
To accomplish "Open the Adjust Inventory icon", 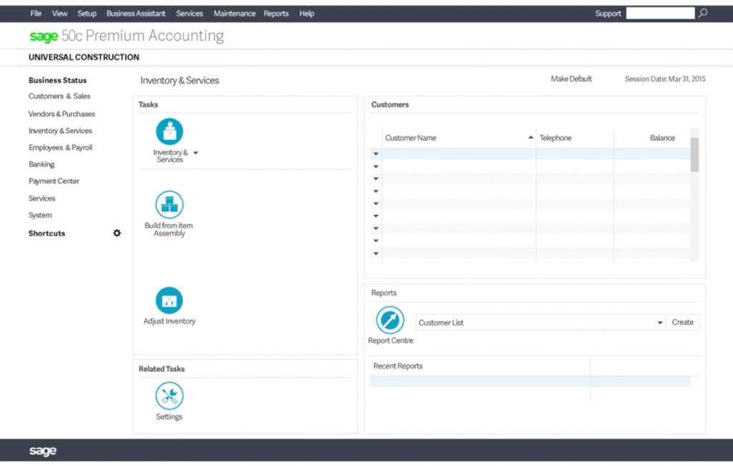I will (x=169, y=300).
